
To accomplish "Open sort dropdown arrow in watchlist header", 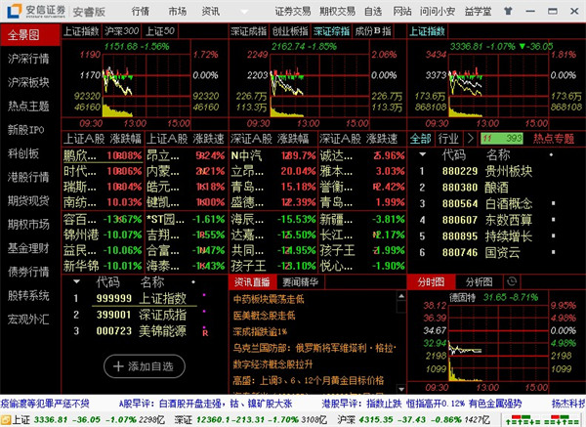I will [76, 281].
